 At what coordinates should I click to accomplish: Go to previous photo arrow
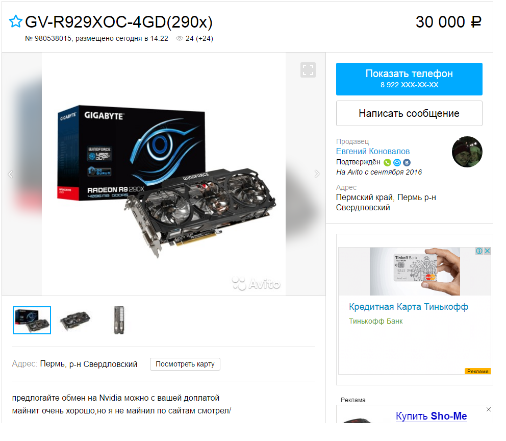(x=10, y=174)
